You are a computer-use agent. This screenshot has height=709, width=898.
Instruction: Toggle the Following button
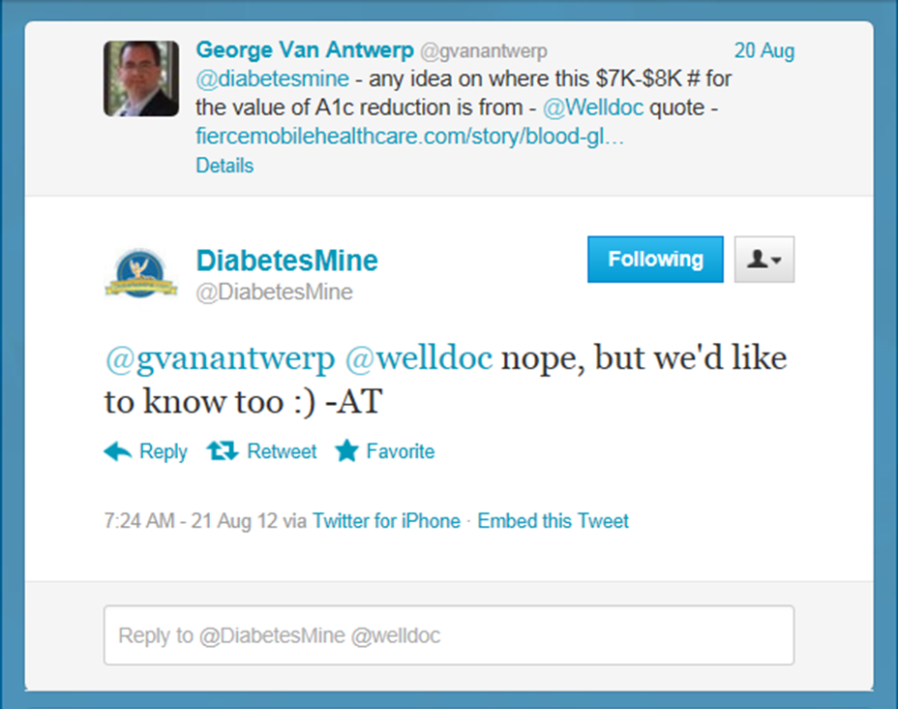655,260
